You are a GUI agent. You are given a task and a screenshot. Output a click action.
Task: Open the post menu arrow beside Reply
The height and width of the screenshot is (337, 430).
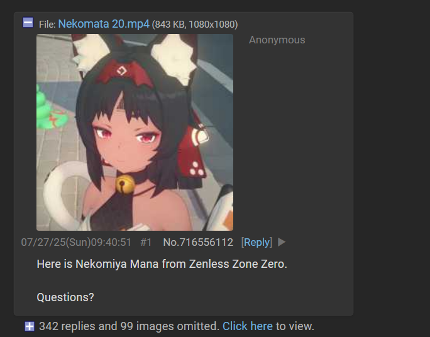[x=282, y=242]
